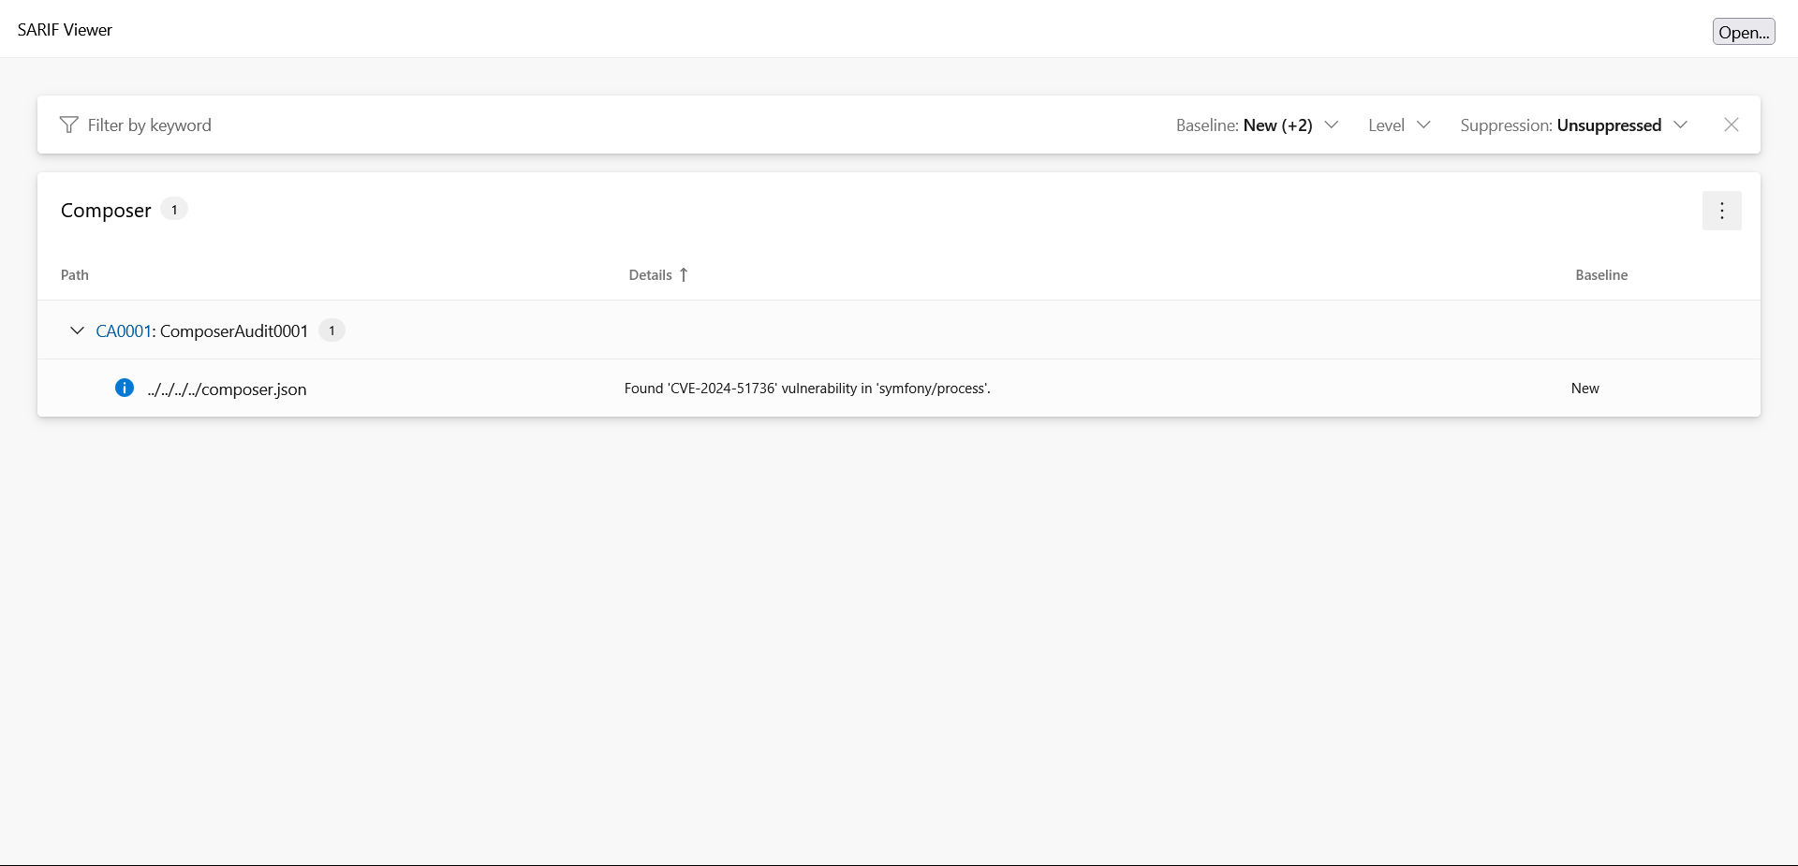Open the CA0001 rule link

click(124, 330)
